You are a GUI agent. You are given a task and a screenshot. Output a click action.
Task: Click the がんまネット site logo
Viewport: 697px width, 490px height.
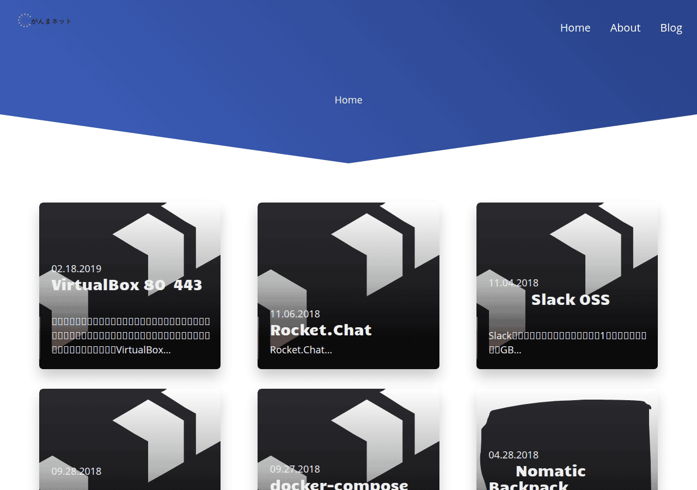pos(45,21)
